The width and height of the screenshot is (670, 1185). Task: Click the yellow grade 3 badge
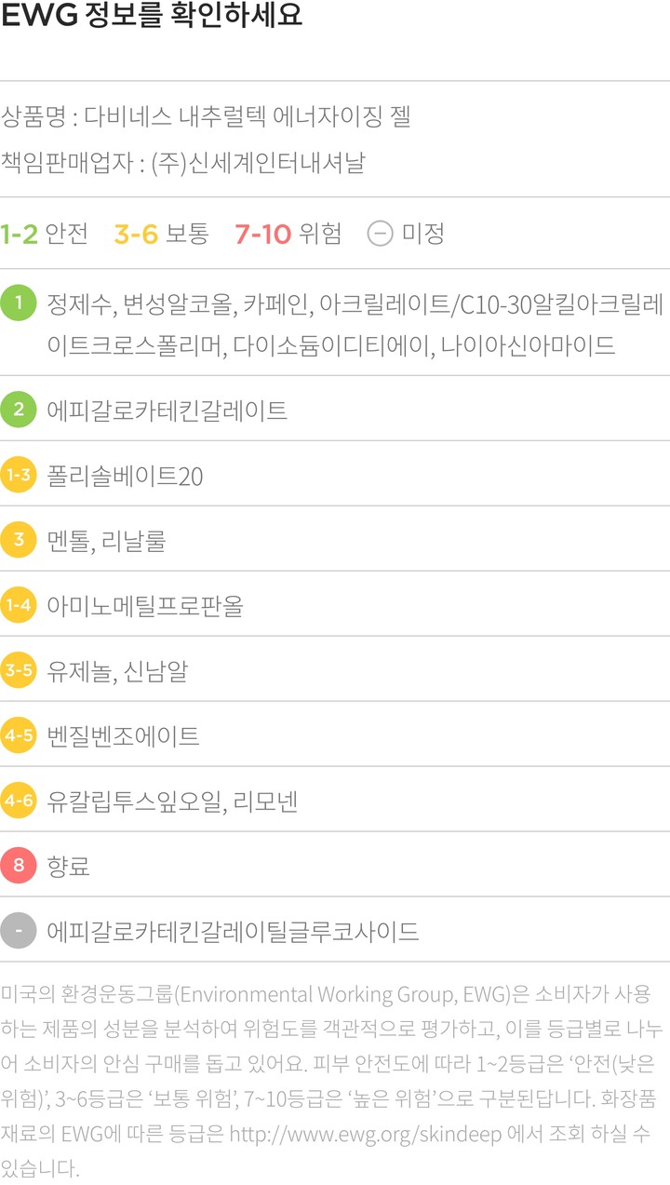pos(18,540)
